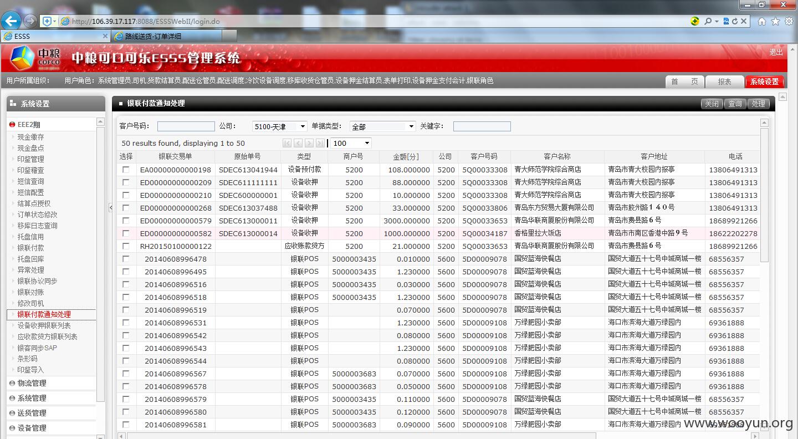Click the 关闭 button in the panel header
This screenshot has width=798, height=439.
712,104
